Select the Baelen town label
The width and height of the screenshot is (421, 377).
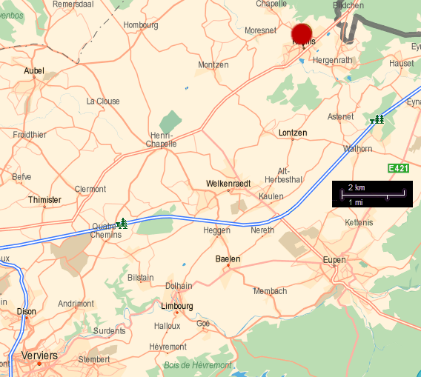pos(228,259)
